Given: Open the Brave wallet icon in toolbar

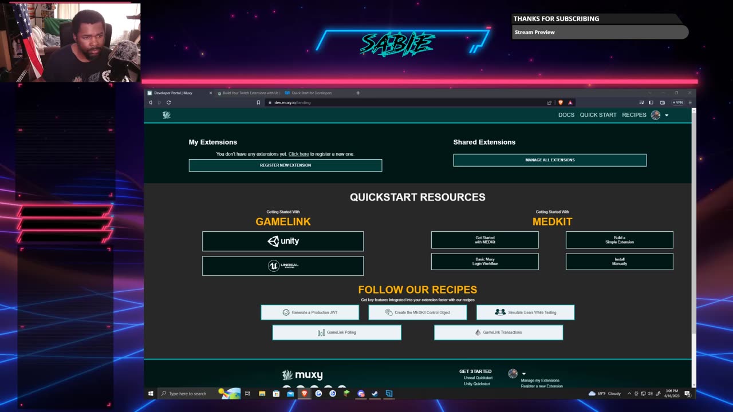Looking at the screenshot, I should tap(662, 102).
